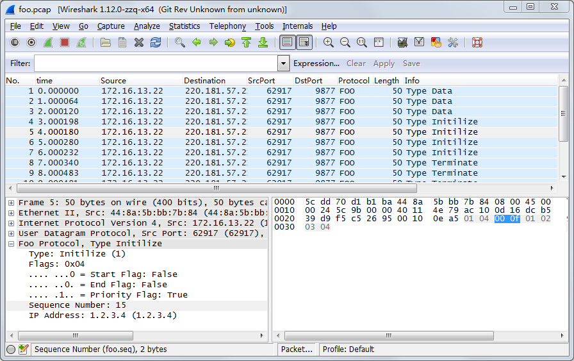Close this capture file (X icon)
This screenshot has height=361, width=574.
(139, 42)
